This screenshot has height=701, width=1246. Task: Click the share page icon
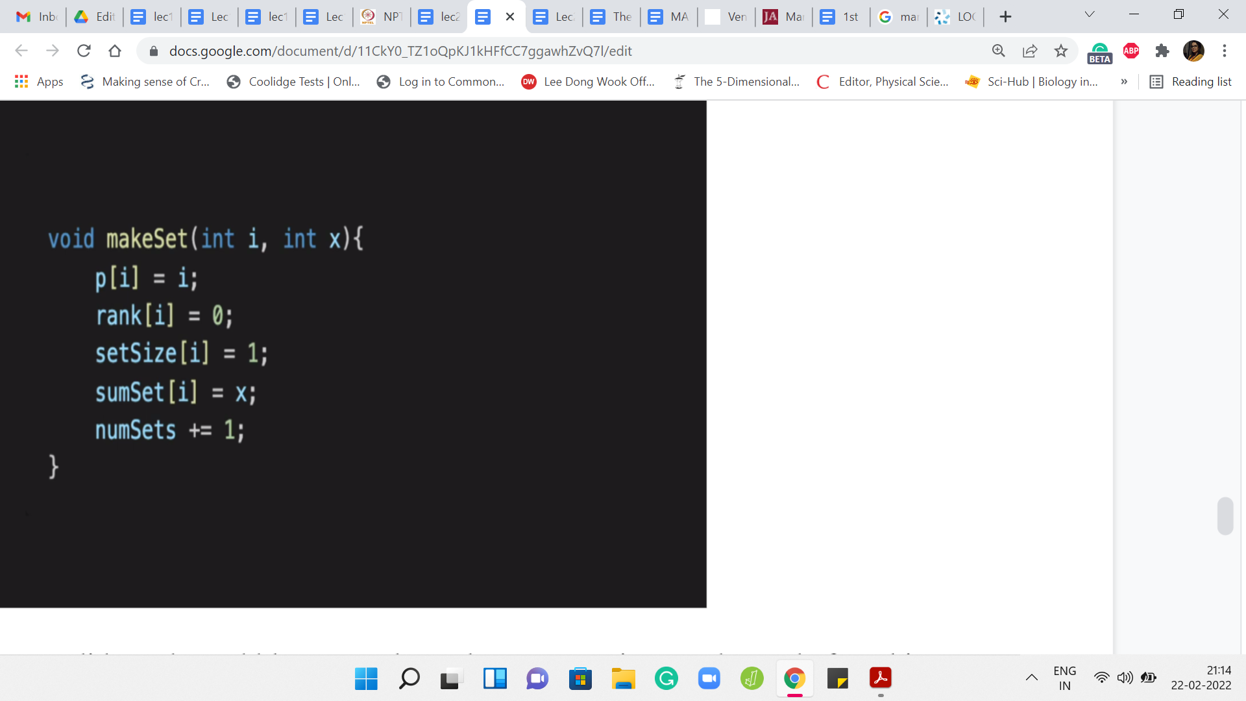click(1030, 51)
